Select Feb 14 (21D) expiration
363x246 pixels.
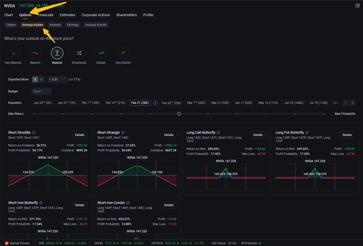pos(115,103)
